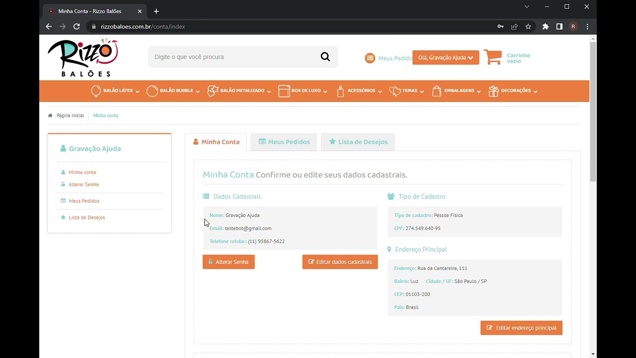Screen dimensions: 636x358
Task: Click the Balão Bubble circle icon
Action: coord(152,91)
